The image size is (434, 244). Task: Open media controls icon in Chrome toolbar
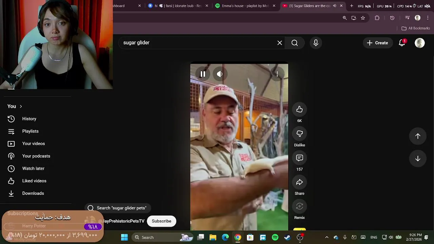408,18
